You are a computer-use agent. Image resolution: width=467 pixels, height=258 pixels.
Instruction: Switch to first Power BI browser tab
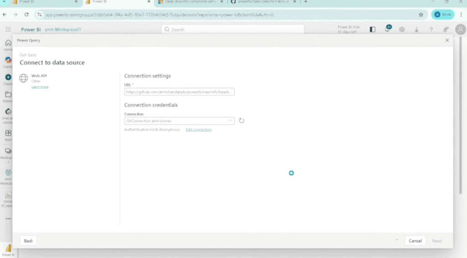pyautogui.click(x=45, y=2)
